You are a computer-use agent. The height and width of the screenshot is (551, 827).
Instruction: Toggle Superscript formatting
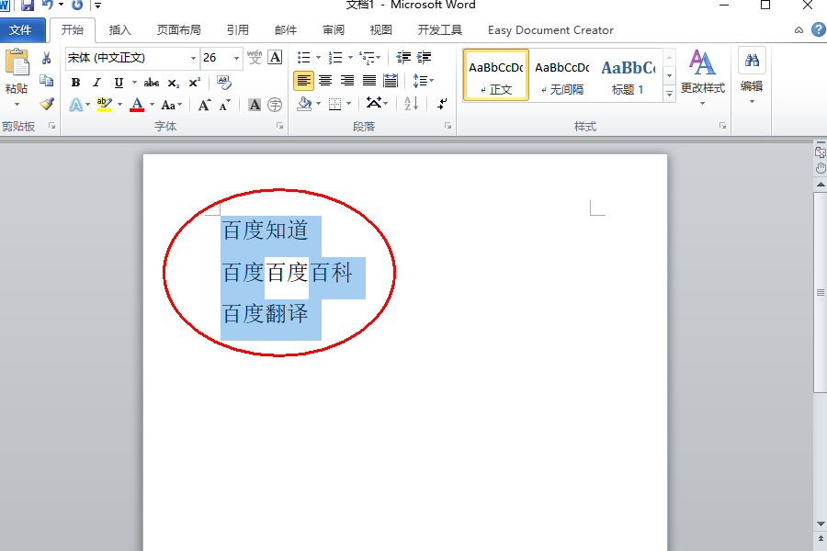coord(195,83)
